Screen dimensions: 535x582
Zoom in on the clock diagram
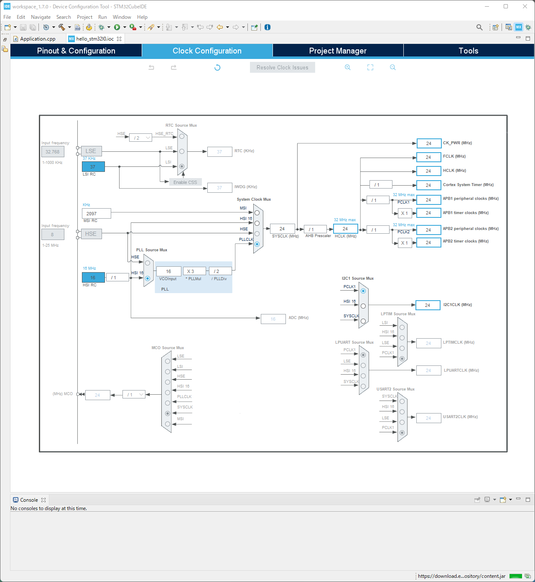click(347, 67)
